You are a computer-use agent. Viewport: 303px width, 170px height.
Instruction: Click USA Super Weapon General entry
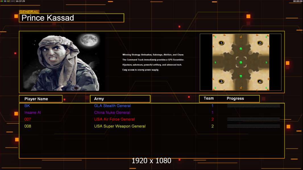coord(120,126)
